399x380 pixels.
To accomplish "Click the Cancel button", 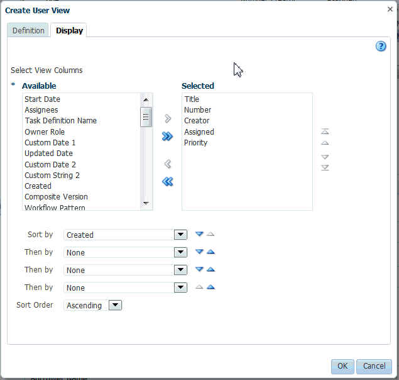I will (x=374, y=367).
